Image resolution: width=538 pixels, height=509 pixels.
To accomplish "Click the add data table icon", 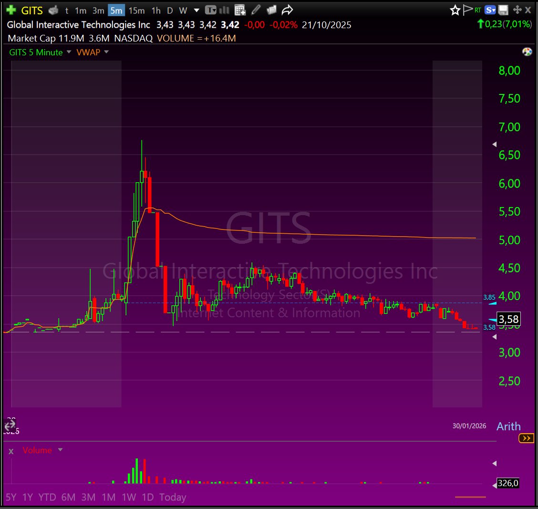I will click(x=240, y=10).
